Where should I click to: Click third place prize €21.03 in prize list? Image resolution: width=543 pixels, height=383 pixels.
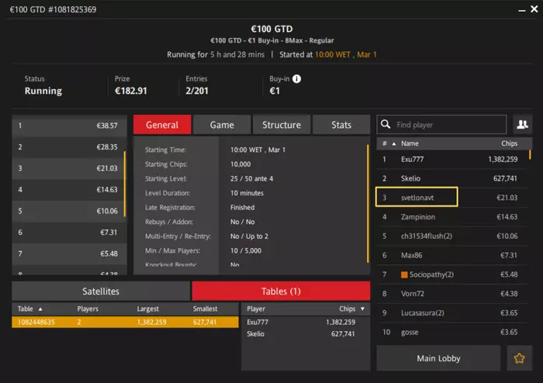[x=68, y=168]
